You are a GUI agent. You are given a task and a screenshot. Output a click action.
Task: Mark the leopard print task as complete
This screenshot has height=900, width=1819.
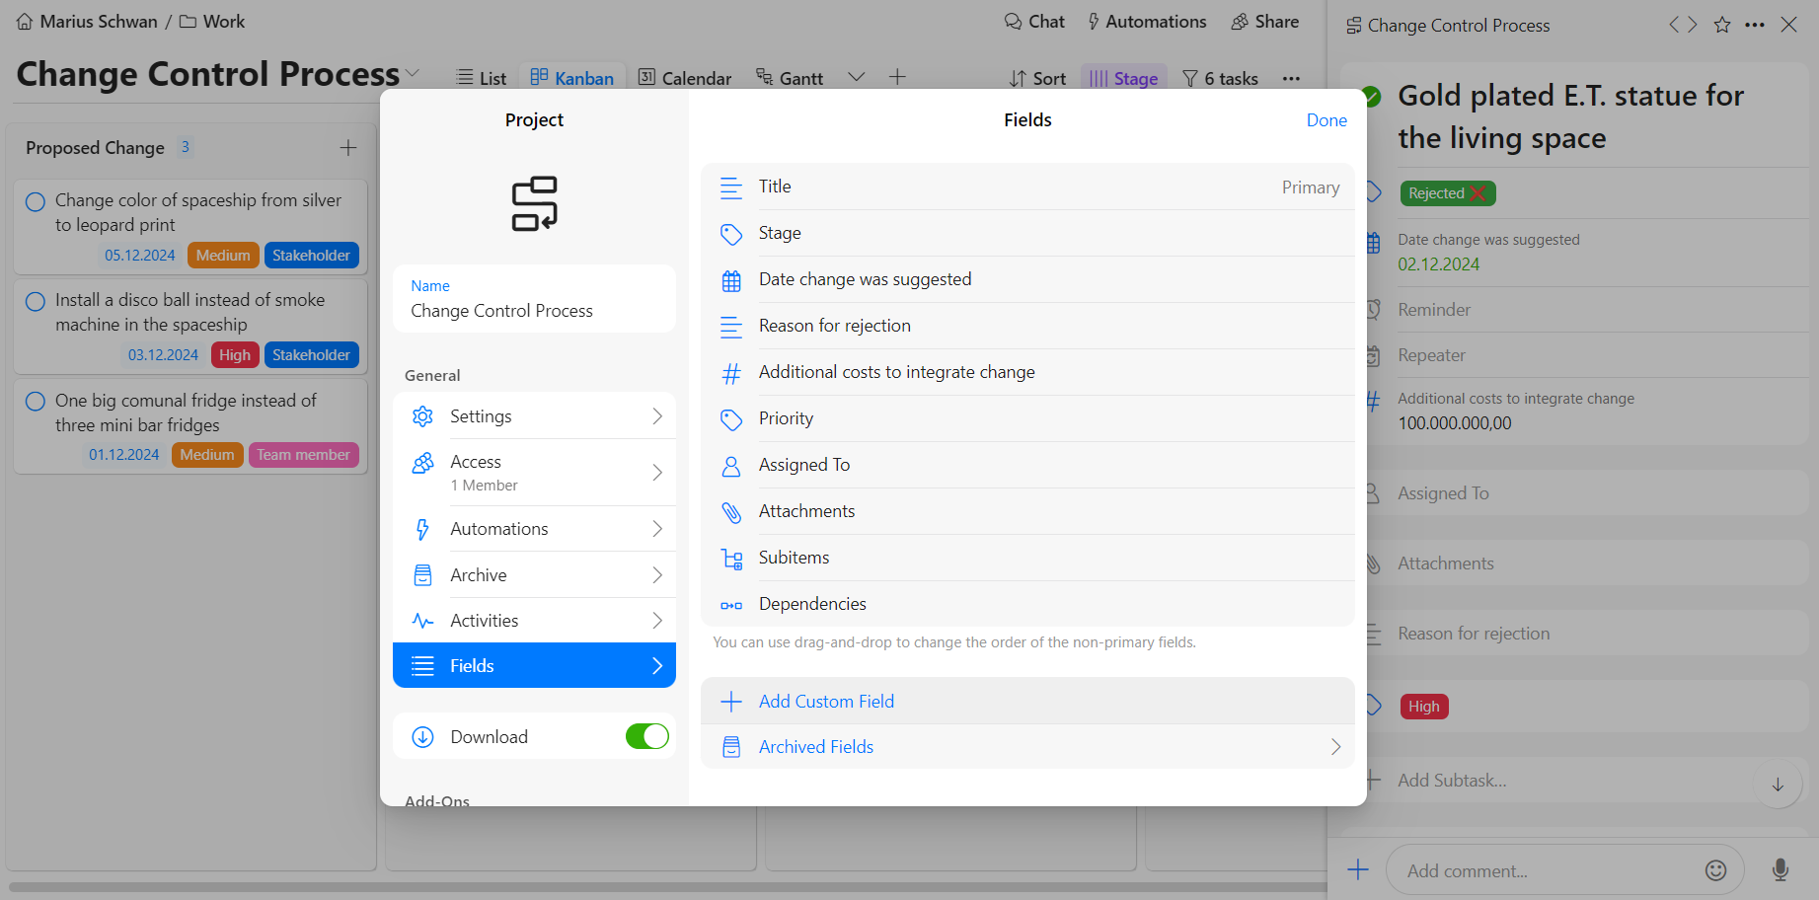[x=36, y=201]
